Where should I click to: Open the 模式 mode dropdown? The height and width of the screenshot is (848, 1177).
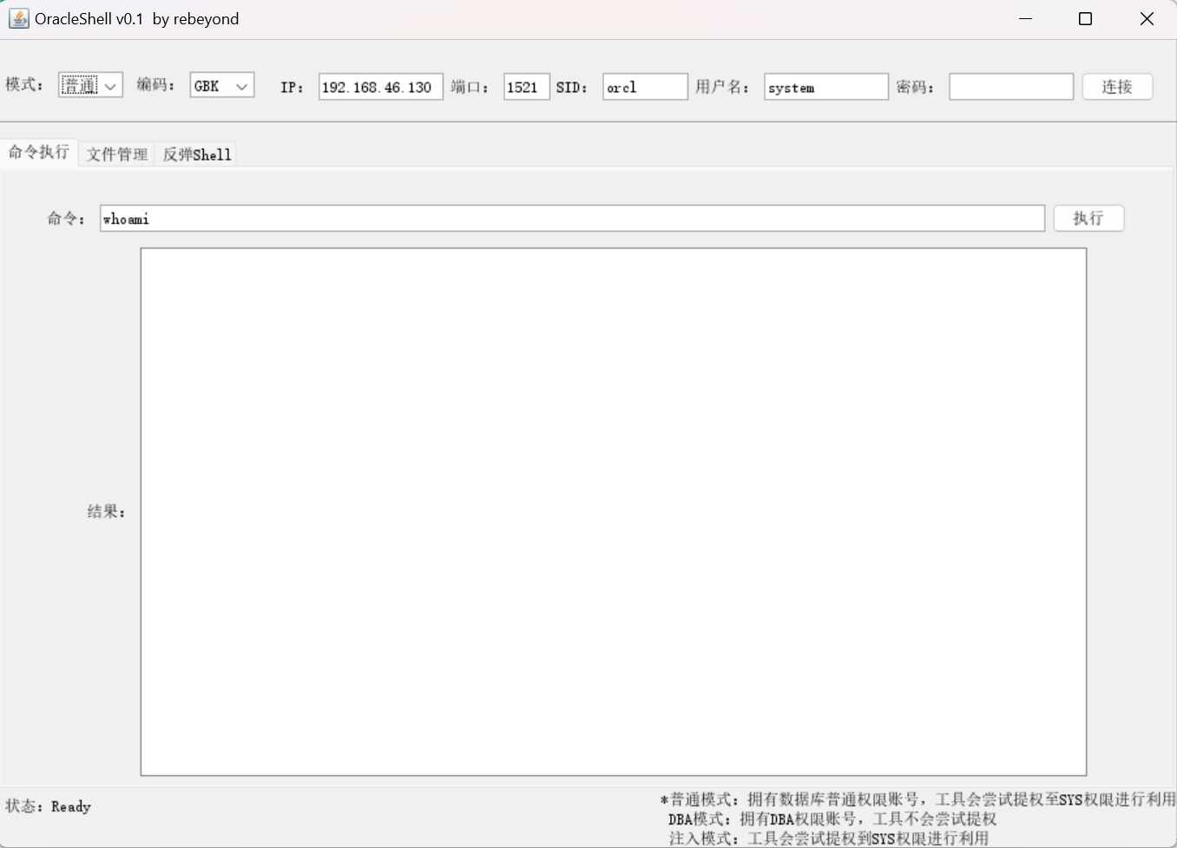90,85
